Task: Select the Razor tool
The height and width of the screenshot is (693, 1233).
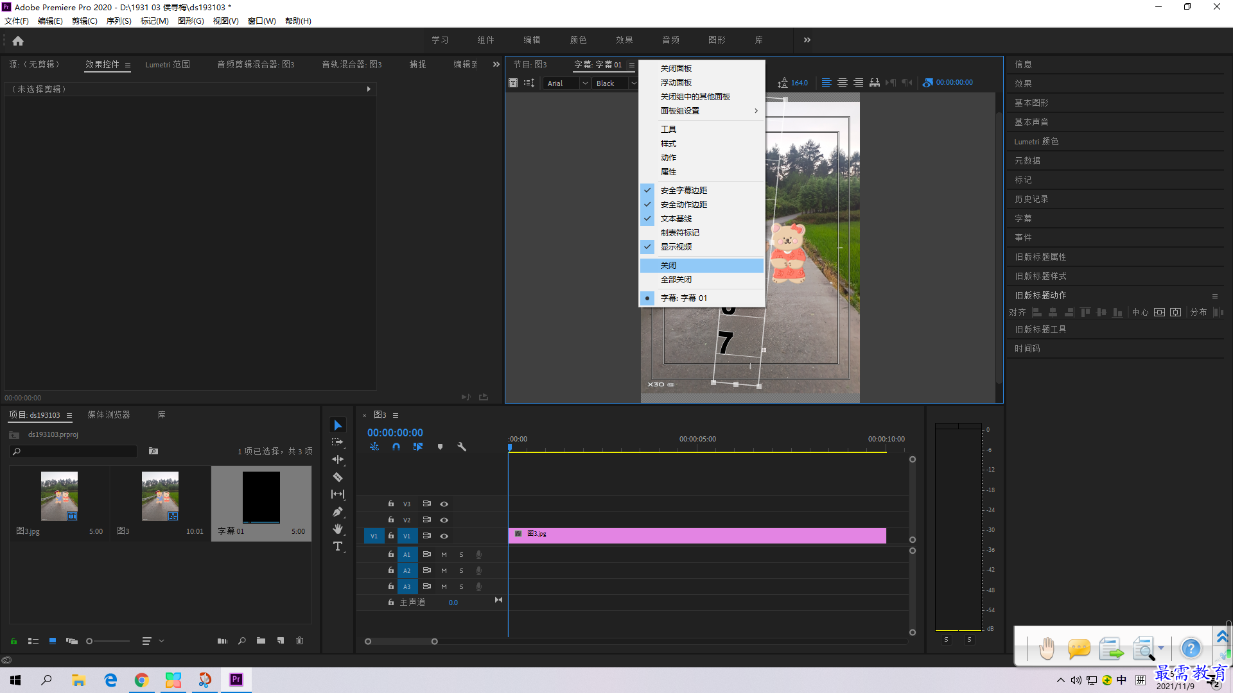Action: coord(338,477)
